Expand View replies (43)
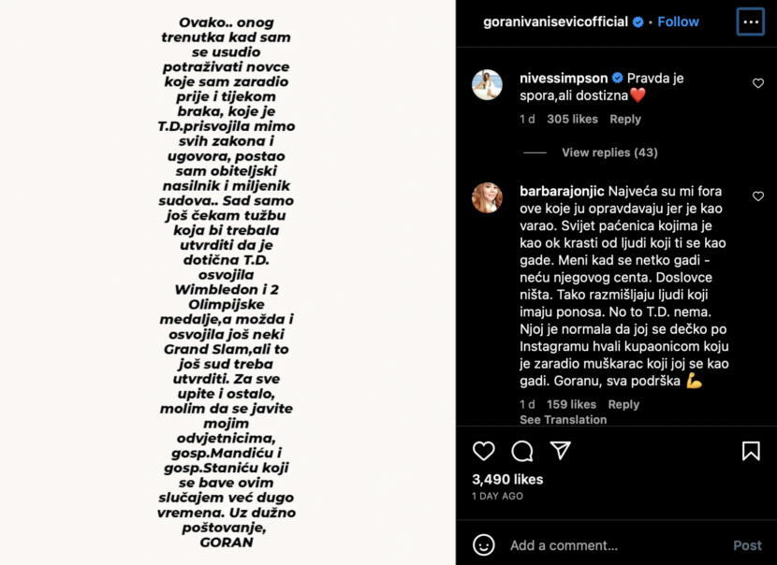 609,152
